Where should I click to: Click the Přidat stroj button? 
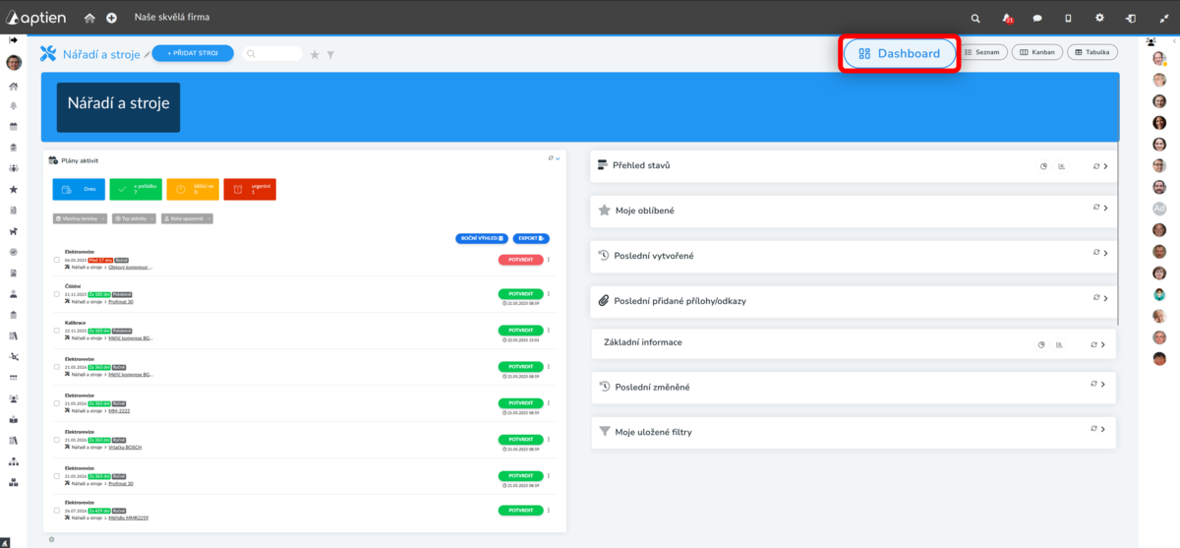(193, 52)
